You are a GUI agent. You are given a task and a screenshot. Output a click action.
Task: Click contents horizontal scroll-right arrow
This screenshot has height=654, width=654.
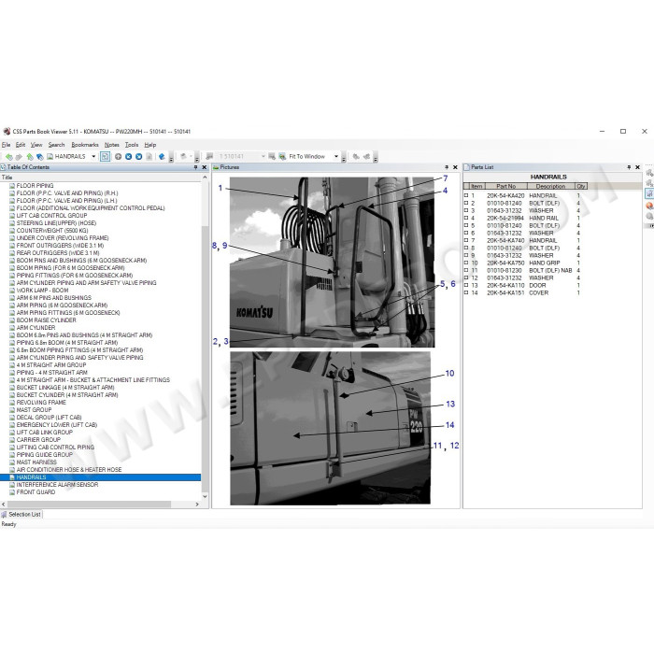coord(197,505)
